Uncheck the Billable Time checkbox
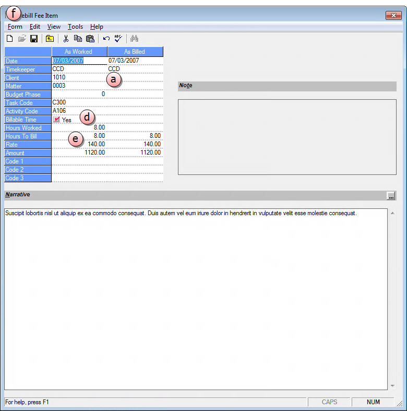The image size is (407, 411). tap(56, 120)
